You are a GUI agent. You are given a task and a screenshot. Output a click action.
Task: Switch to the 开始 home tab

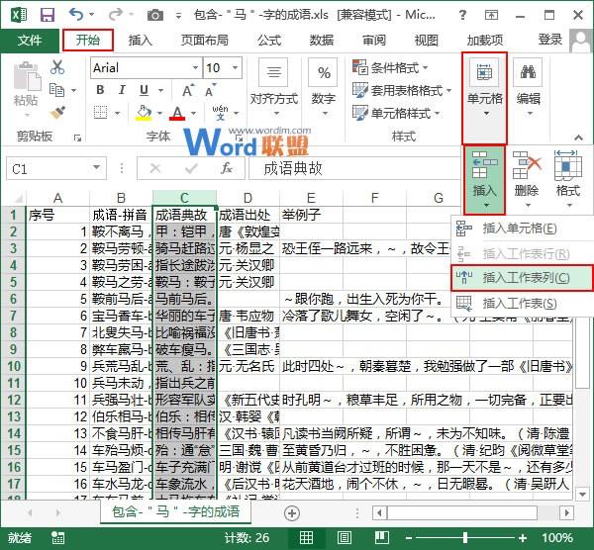(x=88, y=41)
